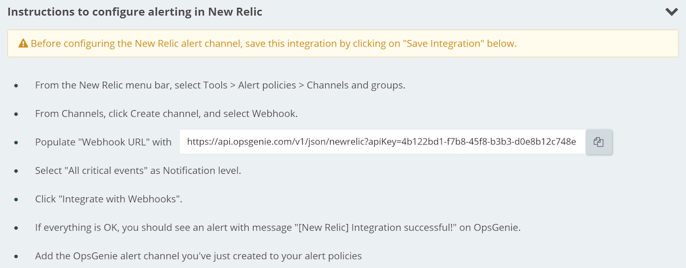Click the "Add the OpsGenie alert channel" step
Screen dimensions: 686x268
click(198, 256)
